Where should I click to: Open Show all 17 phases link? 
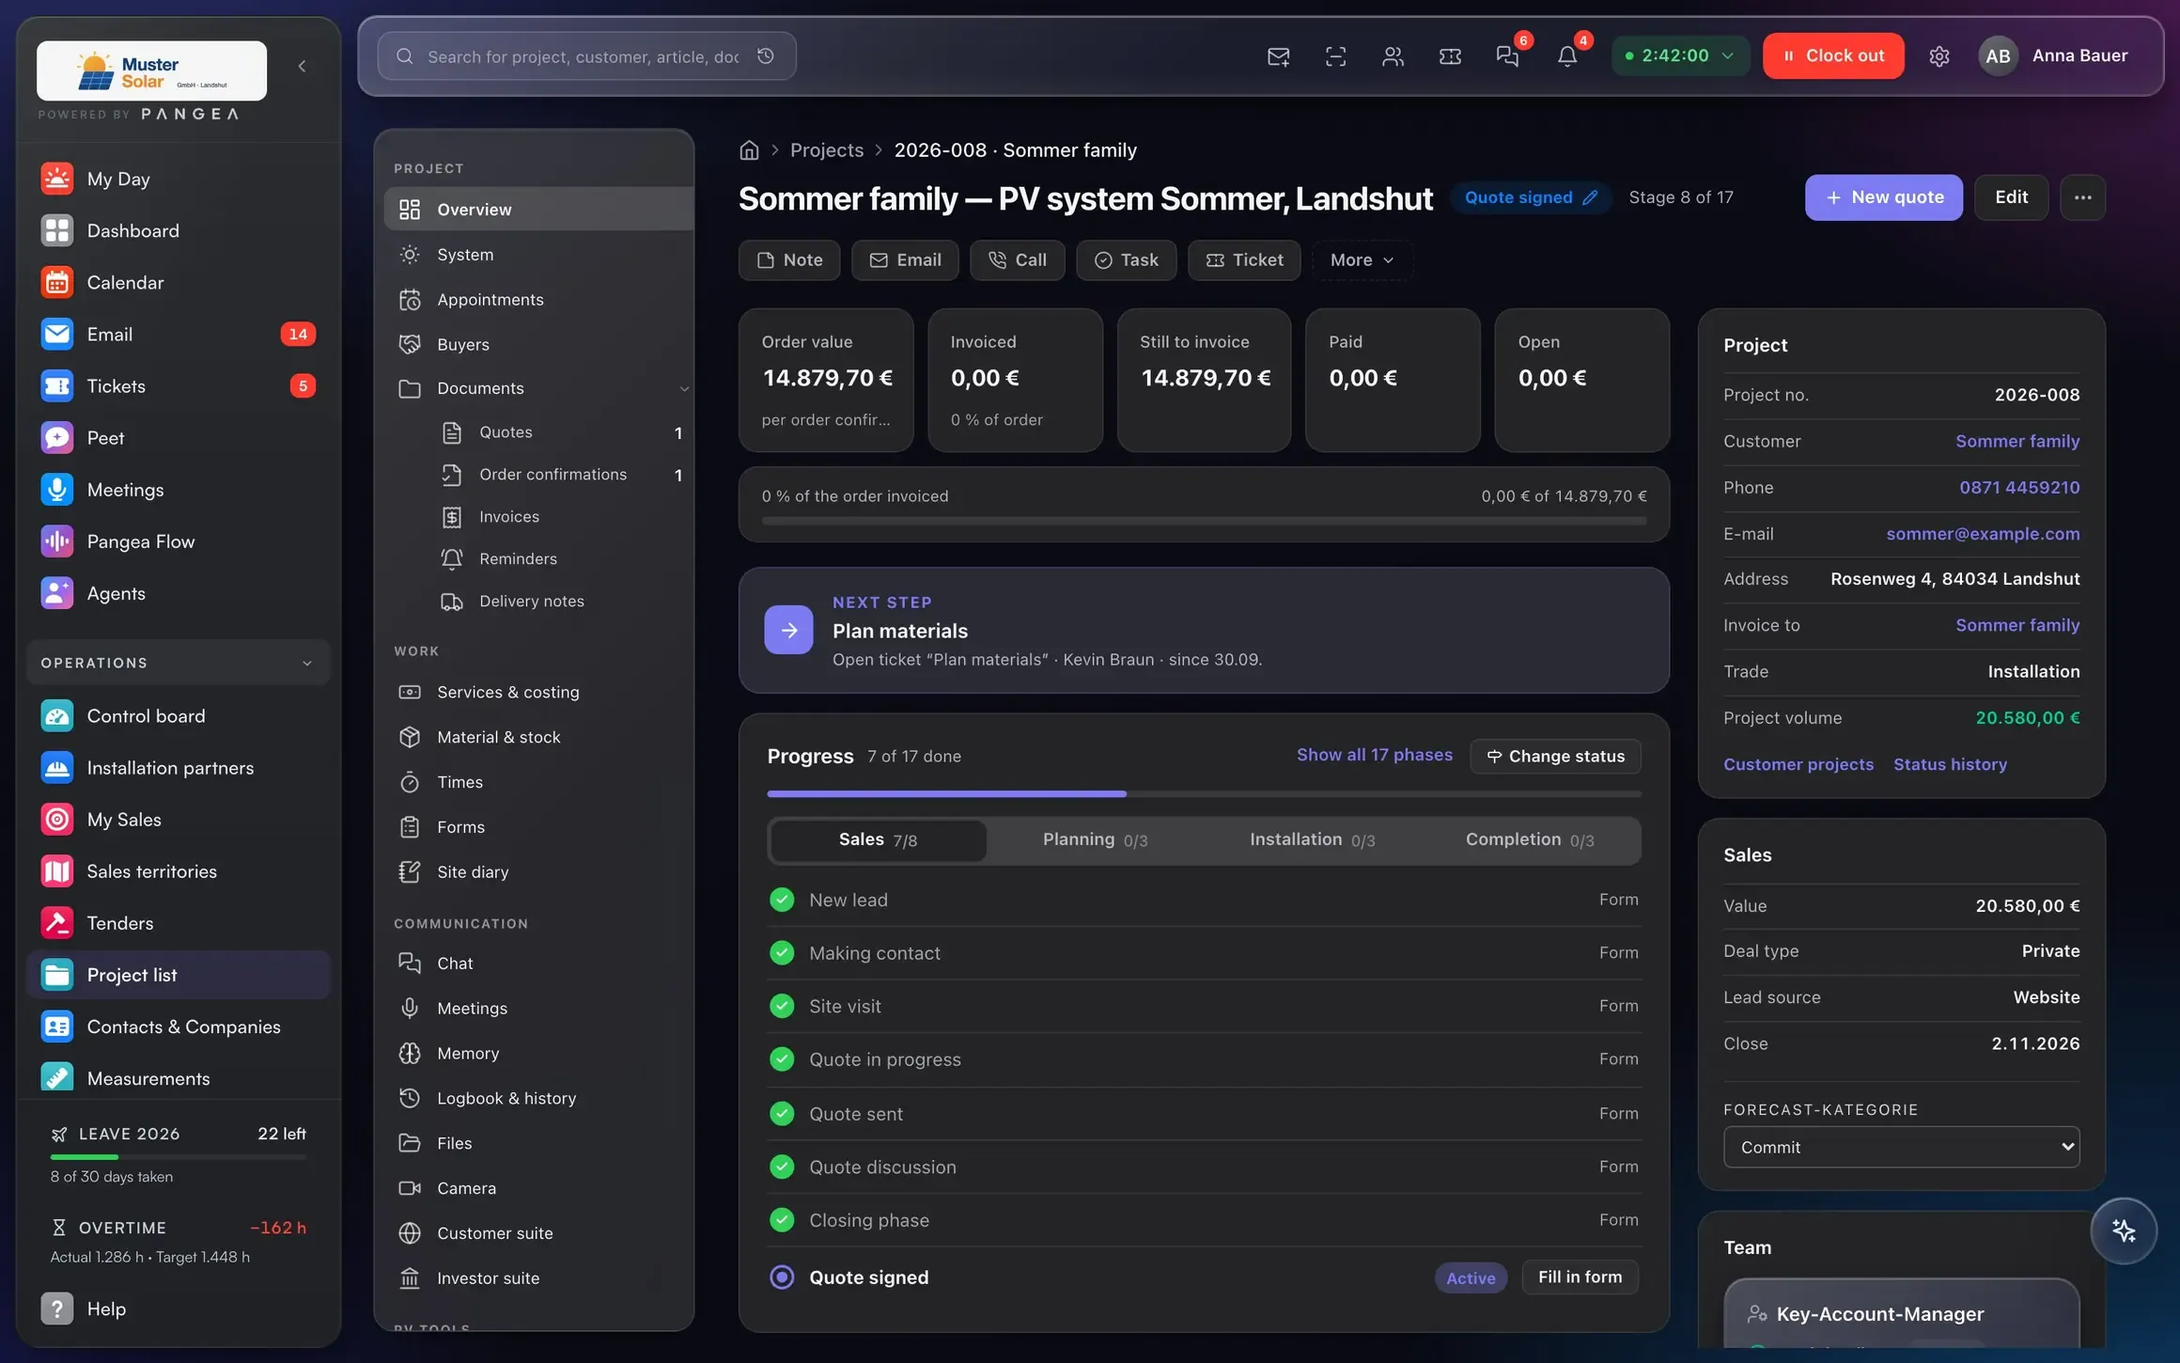click(x=1374, y=755)
